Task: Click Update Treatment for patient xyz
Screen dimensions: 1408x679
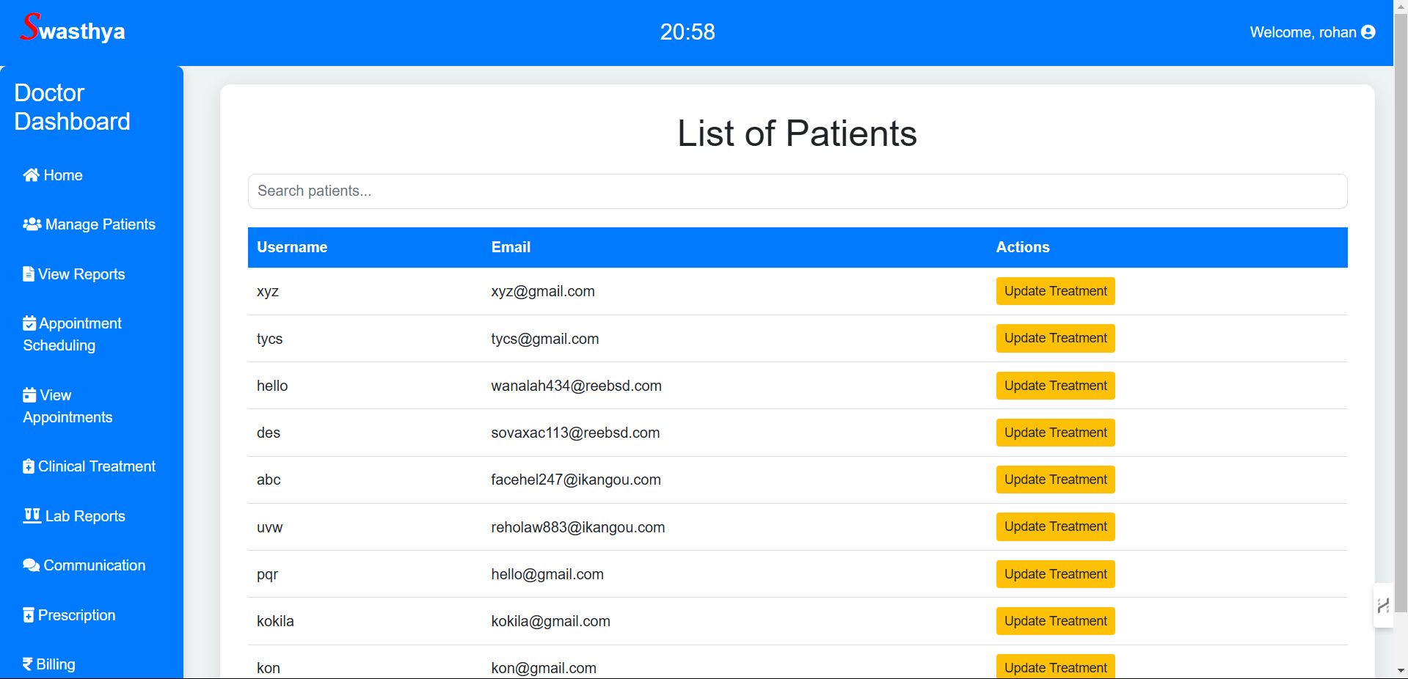Action: coord(1055,291)
